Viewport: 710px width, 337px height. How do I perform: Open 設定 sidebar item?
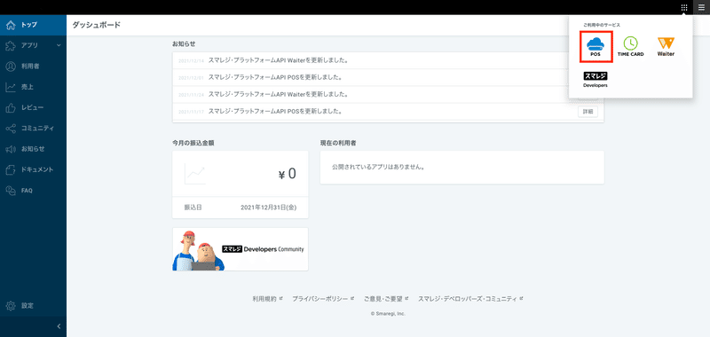click(33, 306)
